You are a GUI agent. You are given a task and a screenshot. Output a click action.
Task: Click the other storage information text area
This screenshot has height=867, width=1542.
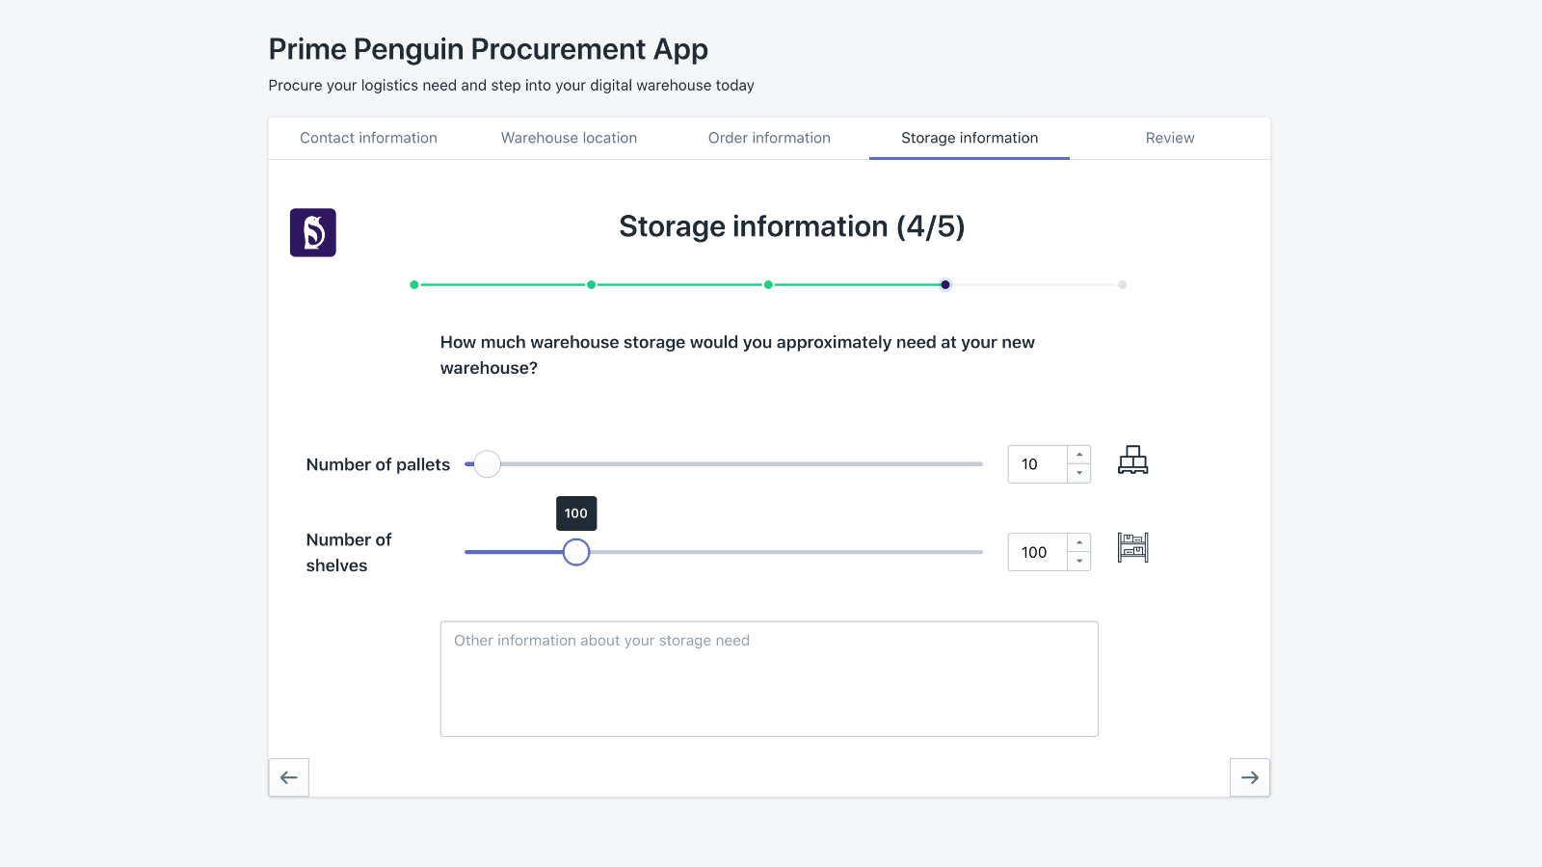(x=769, y=679)
